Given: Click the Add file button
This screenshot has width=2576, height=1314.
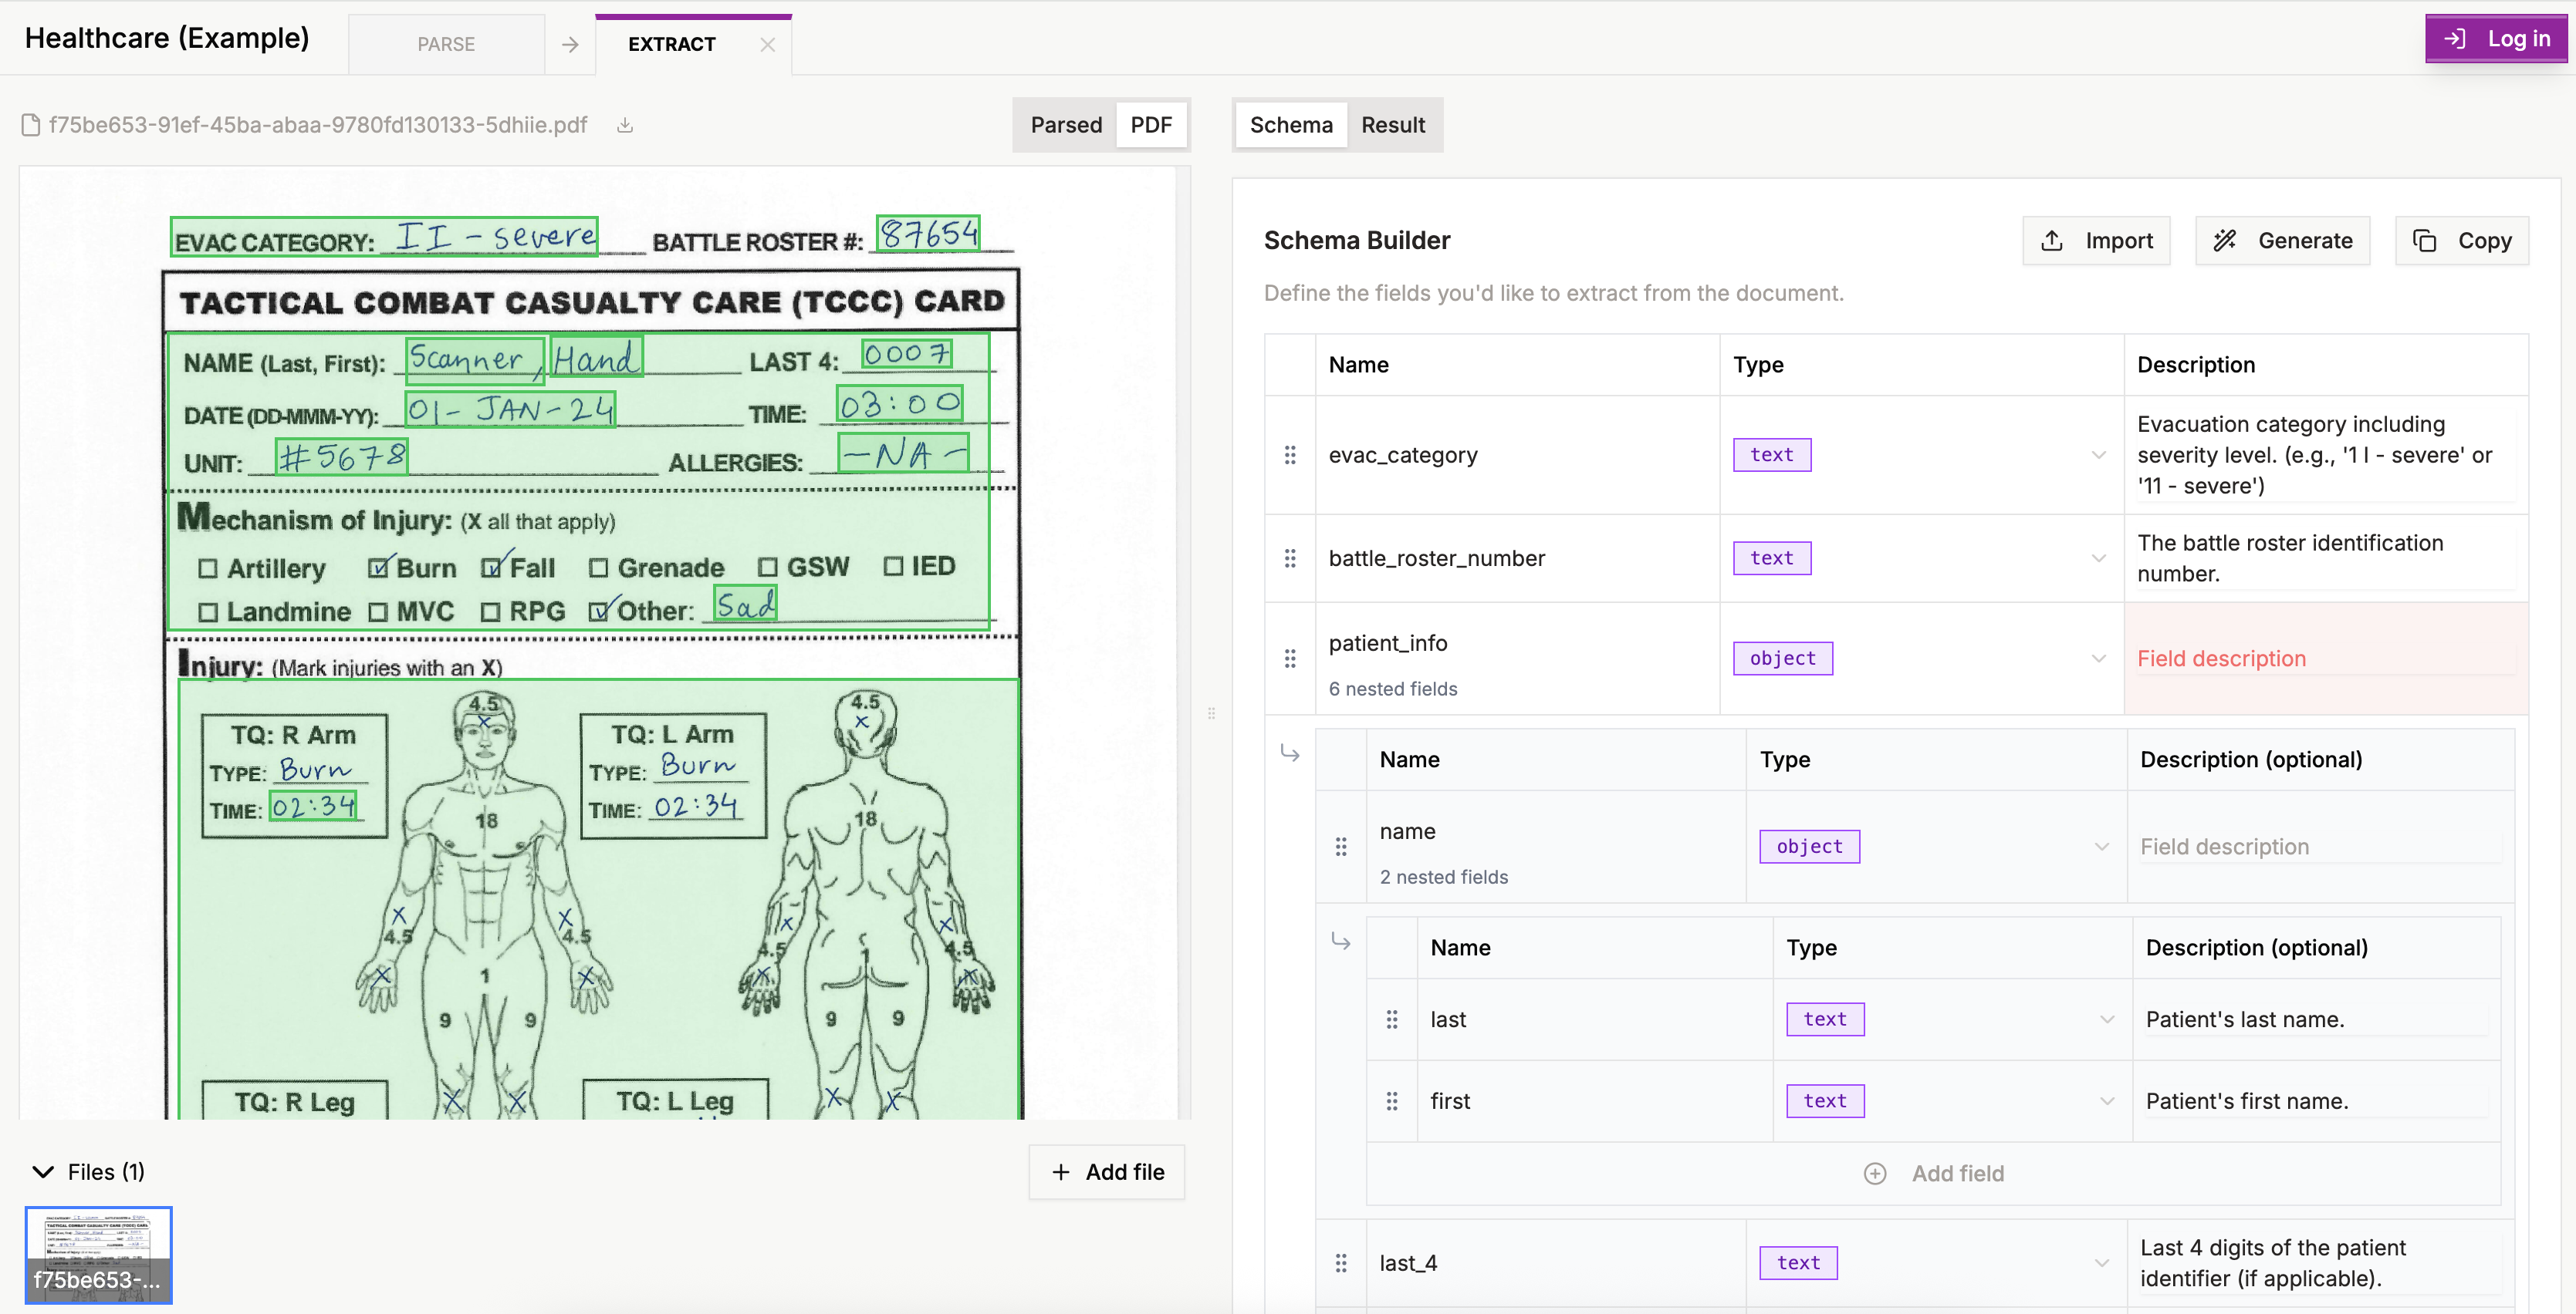Looking at the screenshot, I should (1107, 1172).
